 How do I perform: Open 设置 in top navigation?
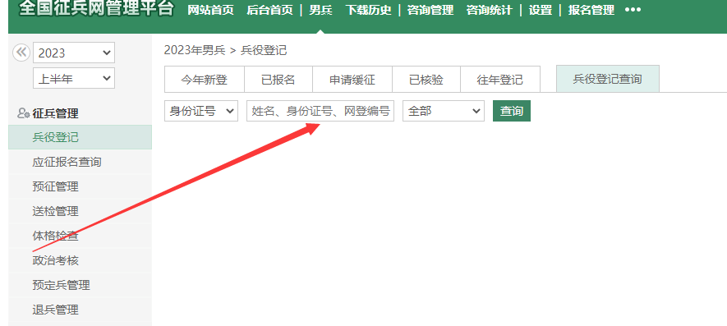click(541, 10)
